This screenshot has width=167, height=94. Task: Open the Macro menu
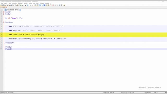pyautogui.click(x=30, y=3)
